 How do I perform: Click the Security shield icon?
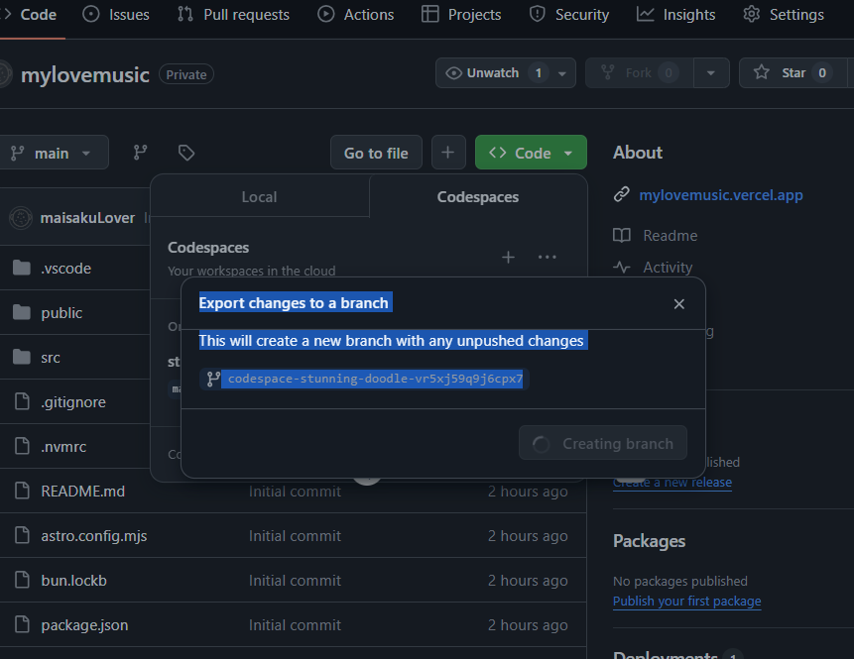click(537, 14)
